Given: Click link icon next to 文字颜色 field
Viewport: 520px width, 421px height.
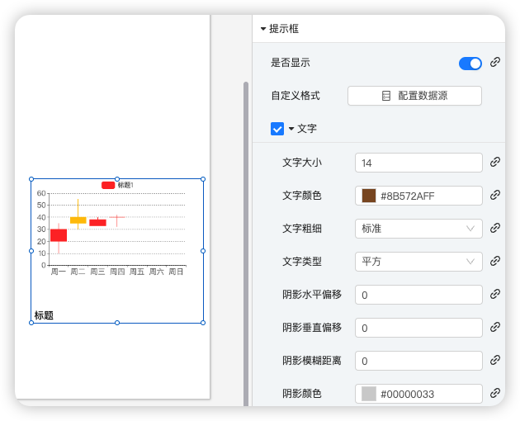Looking at the screenshot, I should [x=495, y=195].
